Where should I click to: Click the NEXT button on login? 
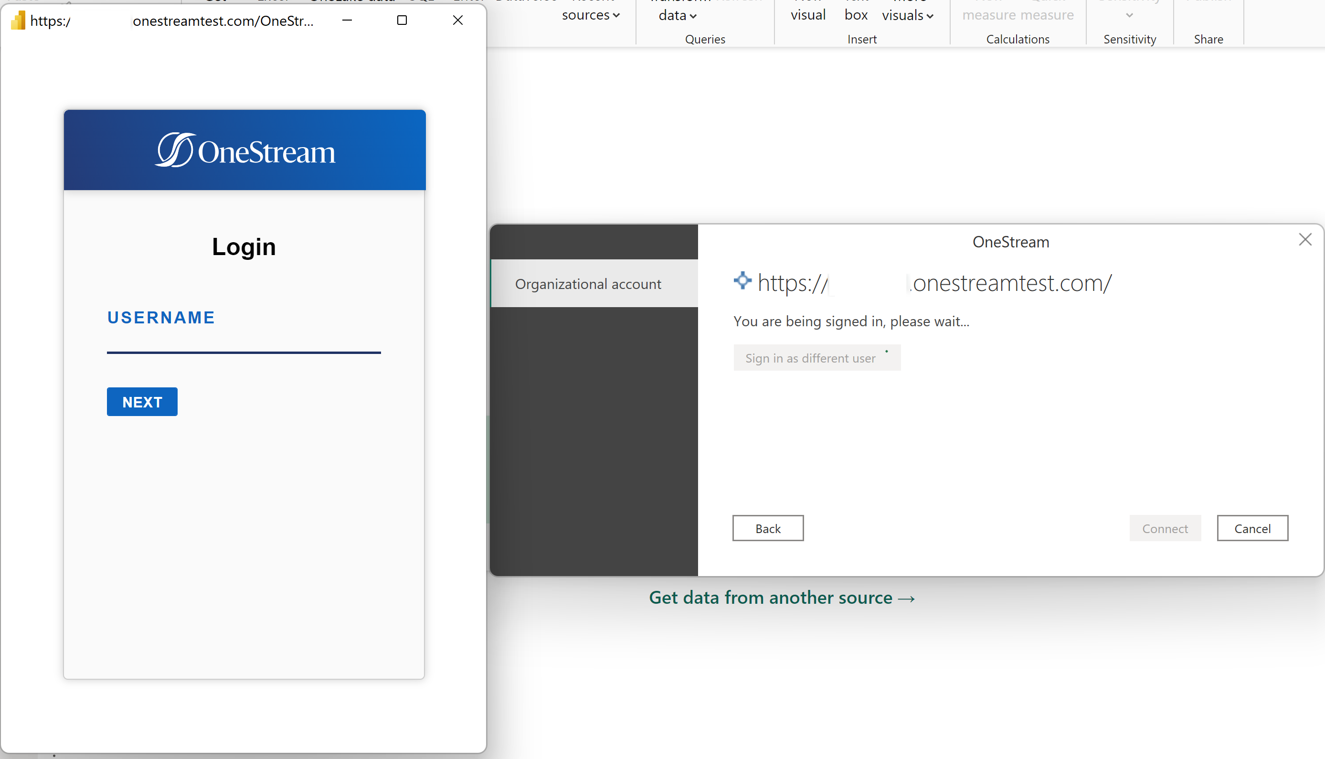142,401
